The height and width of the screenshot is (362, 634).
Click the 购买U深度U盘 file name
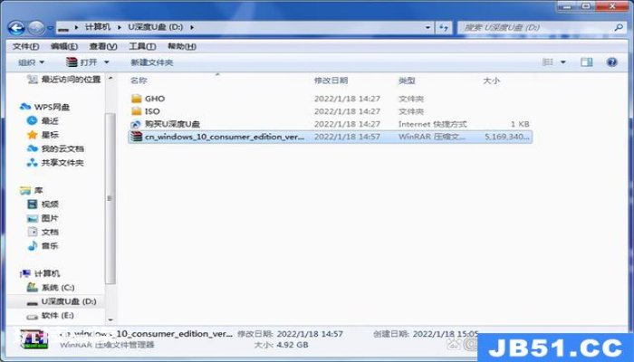coord(172,124)
